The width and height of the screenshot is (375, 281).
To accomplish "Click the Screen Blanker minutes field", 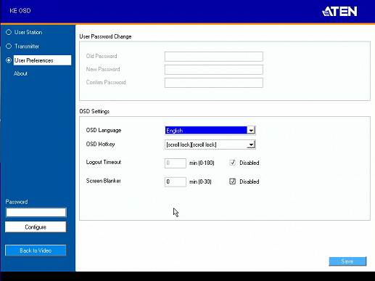I will point(176,182).
